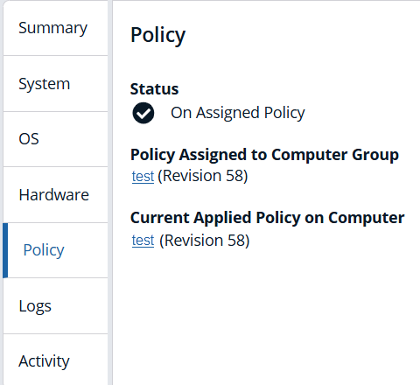Image resolution: width=420 pixels, height=385 pixels.
Task: Open the Summary tab
Action: click(x=55, y=28)
